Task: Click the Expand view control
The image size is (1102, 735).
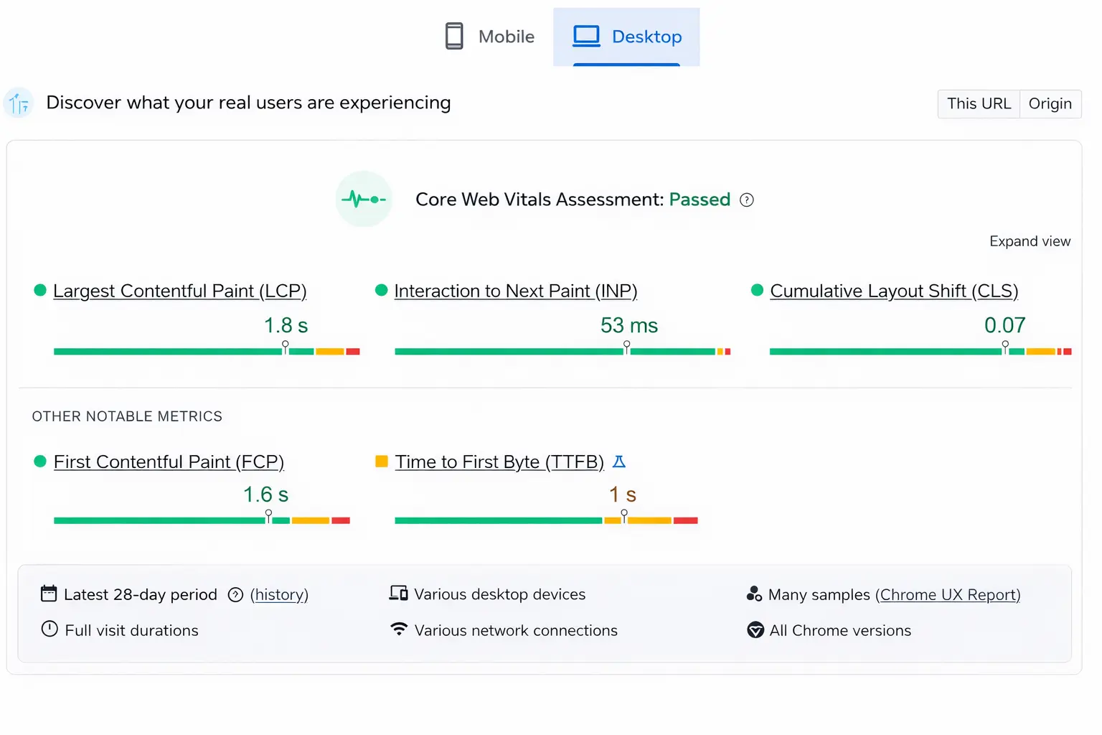Action: [1030, 242]
